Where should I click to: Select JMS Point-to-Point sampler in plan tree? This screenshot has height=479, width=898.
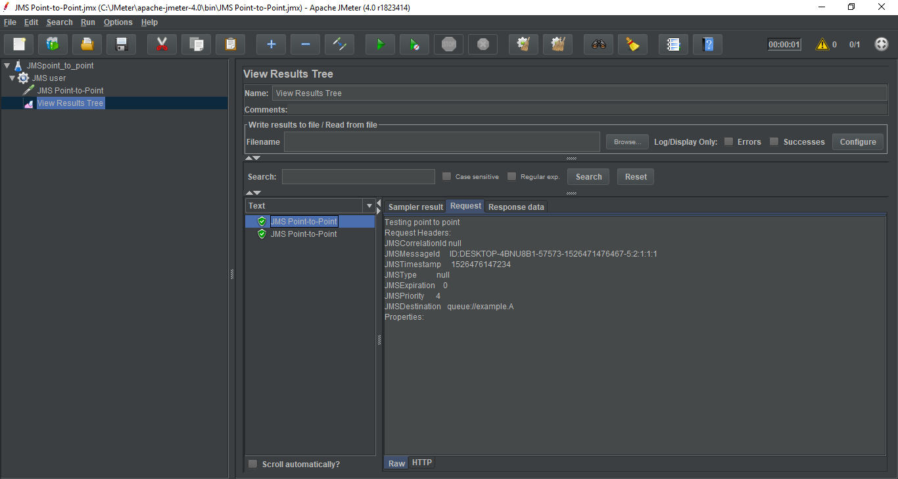click(70, 91)
